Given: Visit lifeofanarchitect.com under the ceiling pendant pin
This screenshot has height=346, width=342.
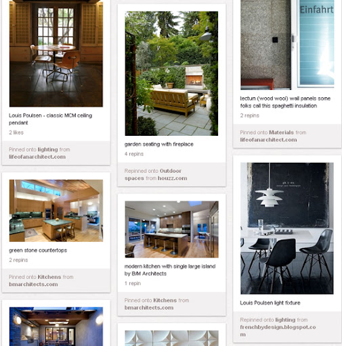Looking at the screenshot, I should [x=37, y=157].
